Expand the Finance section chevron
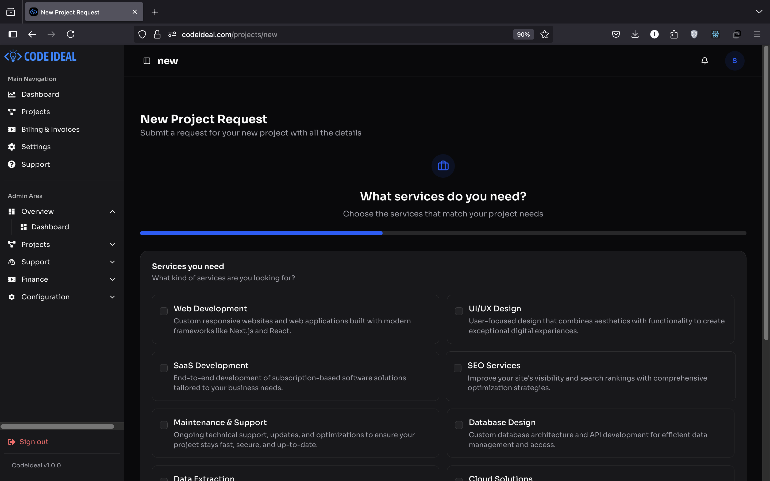The height and width of the screenshot is (481, 770). 112,279
